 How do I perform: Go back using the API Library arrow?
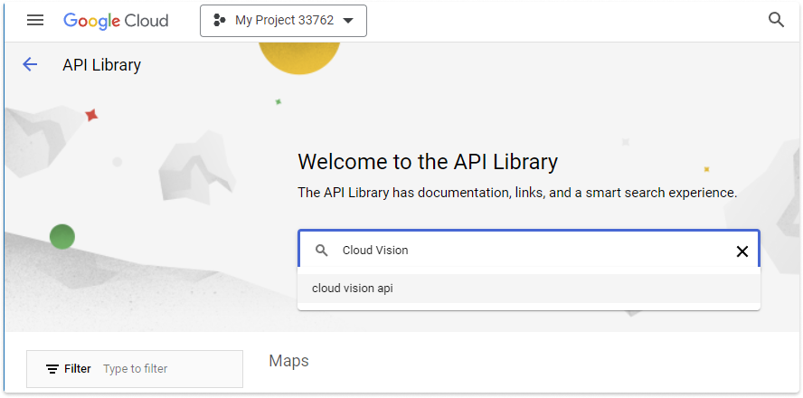[31, 64]
